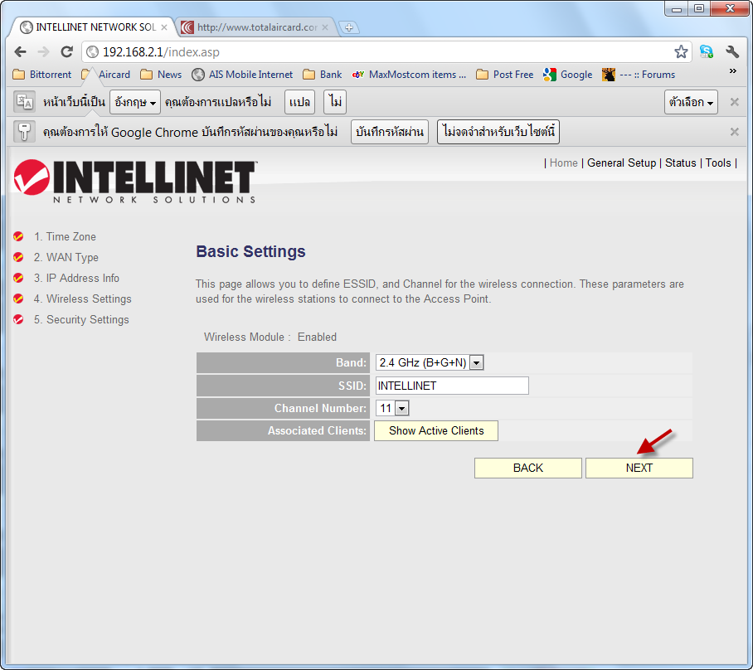Click the NEXT button
753x670 pixels.
[639, 468]
